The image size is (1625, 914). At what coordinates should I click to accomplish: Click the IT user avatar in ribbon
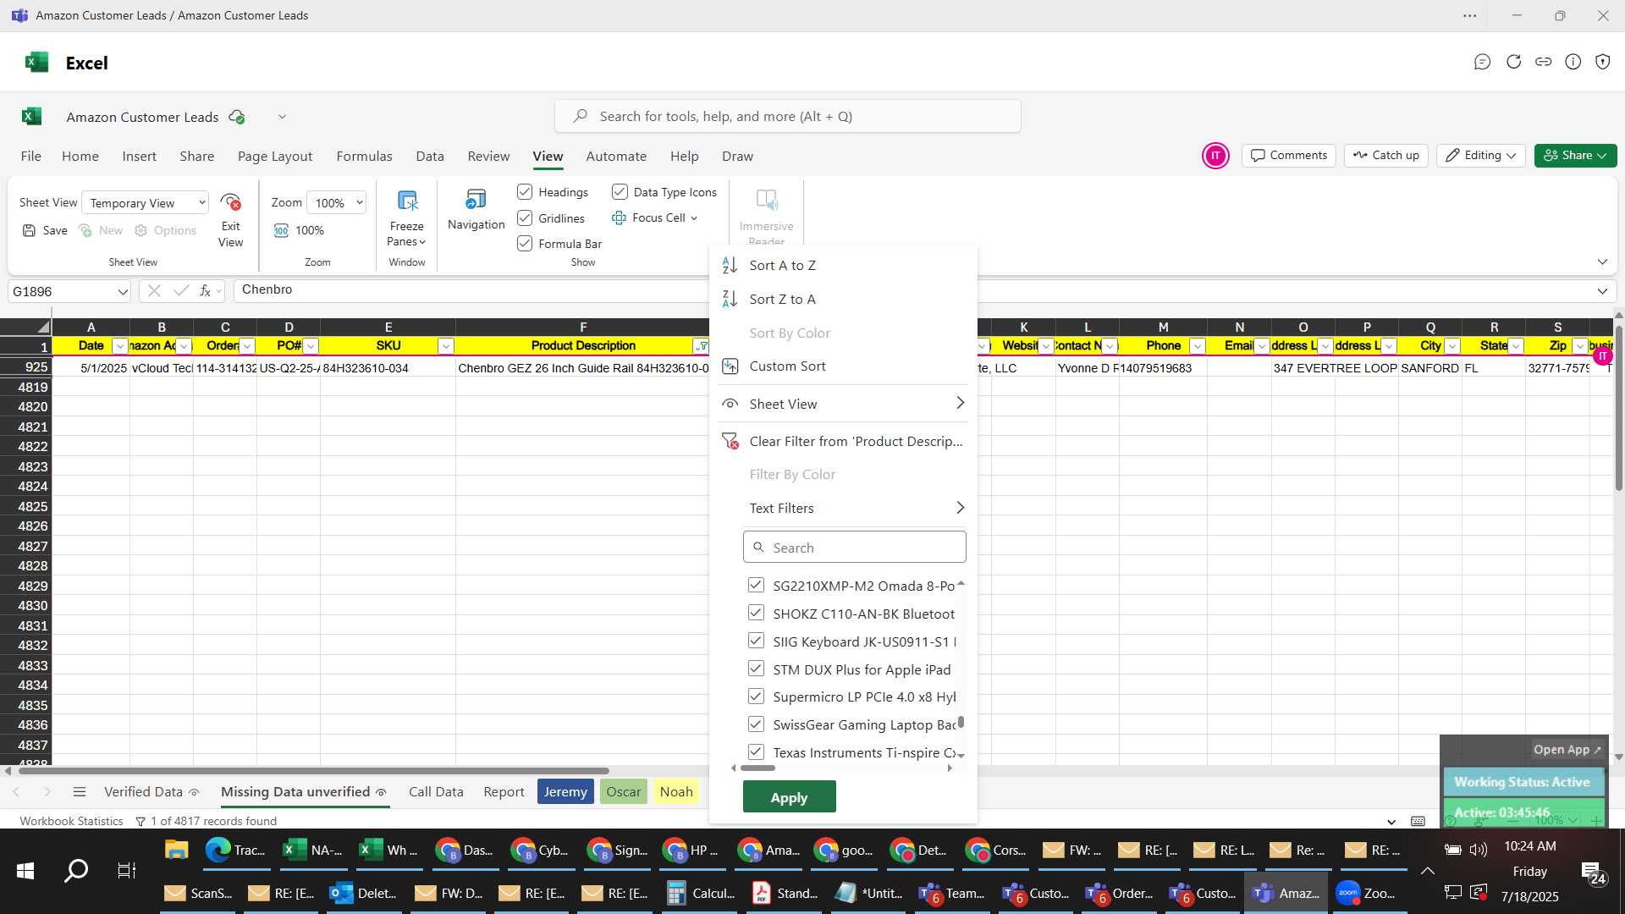pyautogui.click(x=1215, y=156)
